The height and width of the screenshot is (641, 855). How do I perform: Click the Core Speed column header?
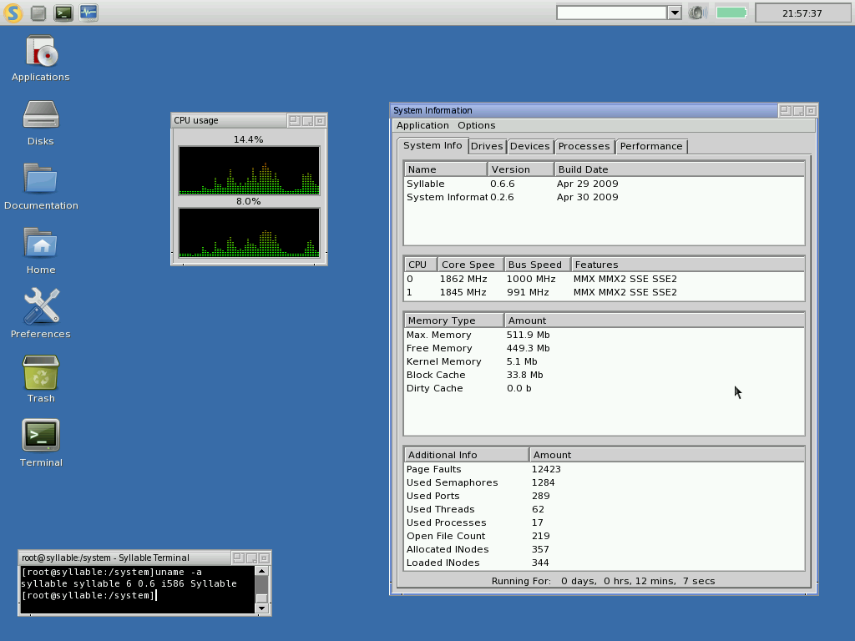pyautogui.click(x=470, y=265)
